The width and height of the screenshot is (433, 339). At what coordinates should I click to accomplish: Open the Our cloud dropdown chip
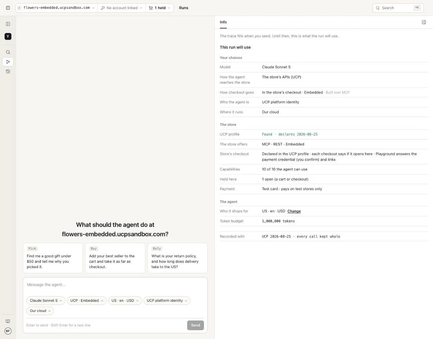(40, 311)
